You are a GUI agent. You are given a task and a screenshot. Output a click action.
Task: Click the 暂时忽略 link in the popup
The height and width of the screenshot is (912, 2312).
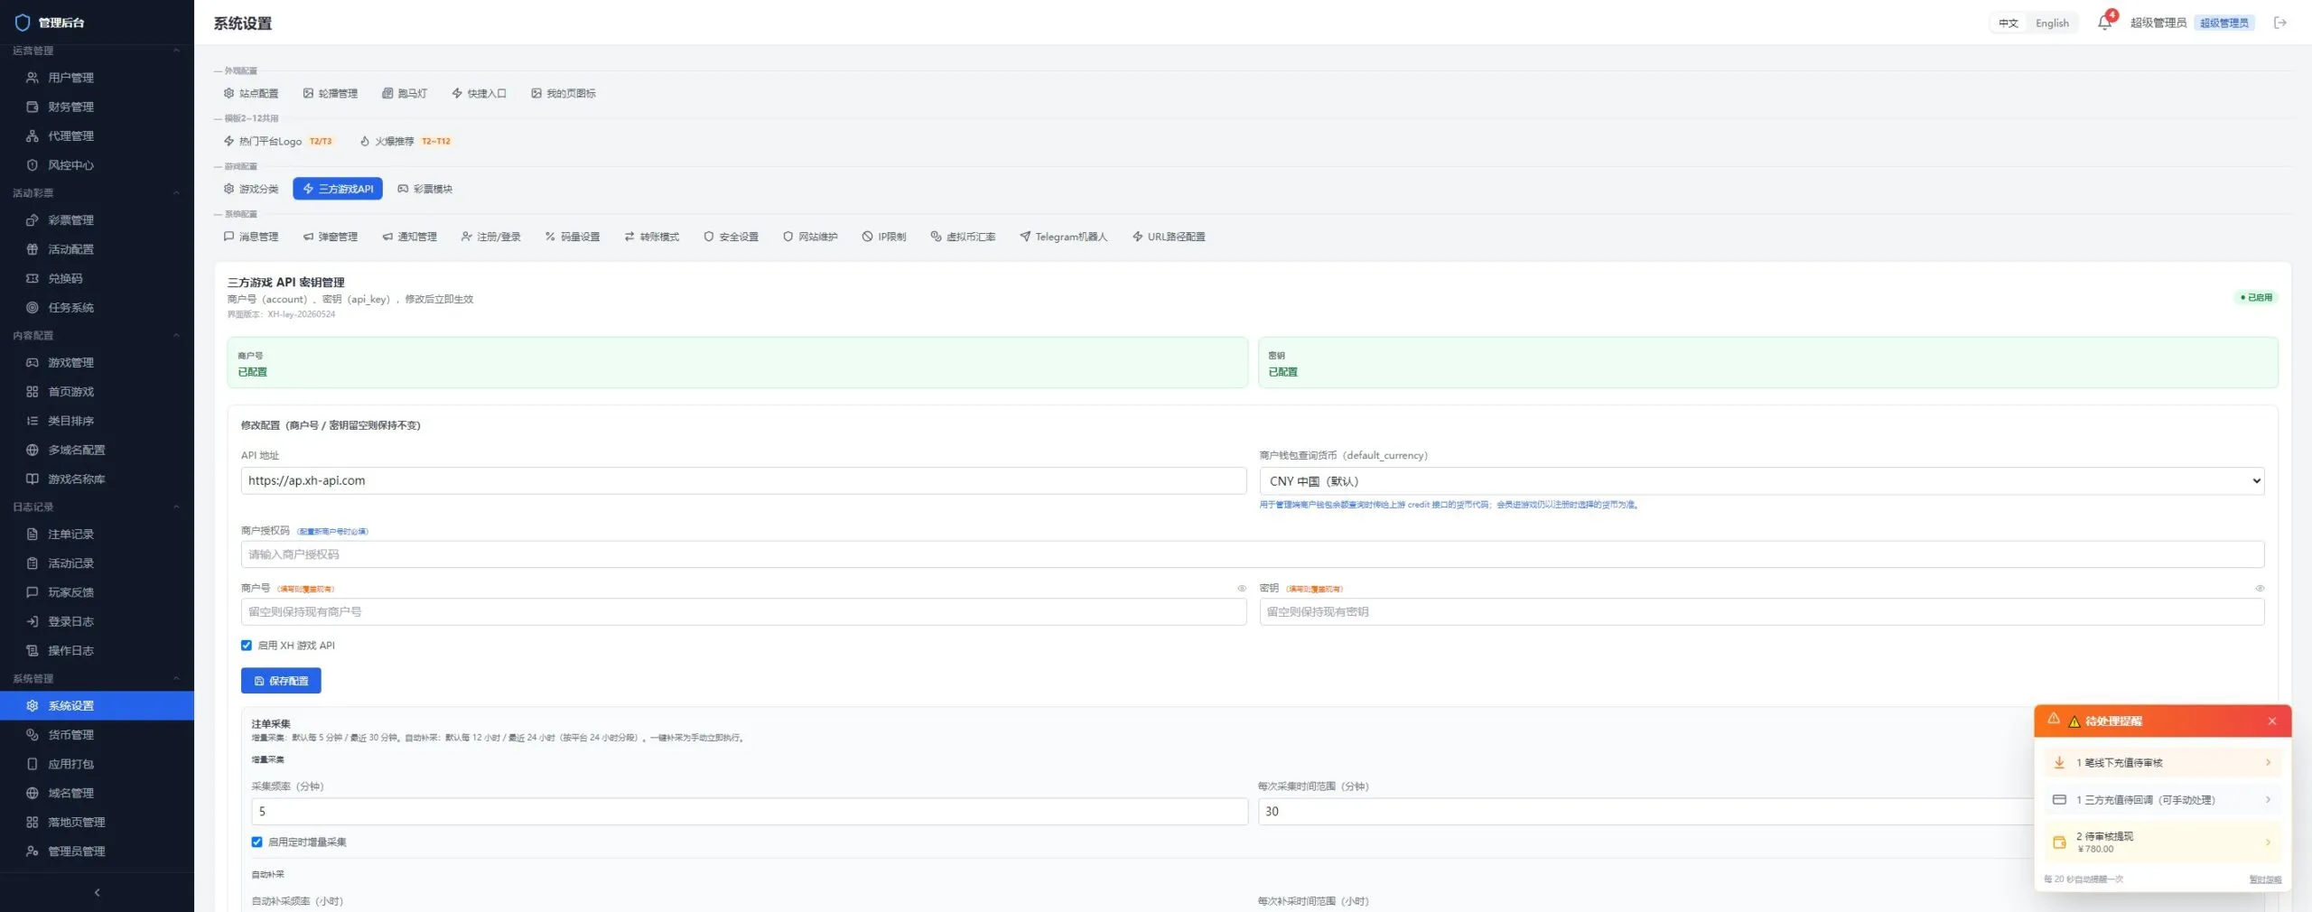coord(2265,879)
